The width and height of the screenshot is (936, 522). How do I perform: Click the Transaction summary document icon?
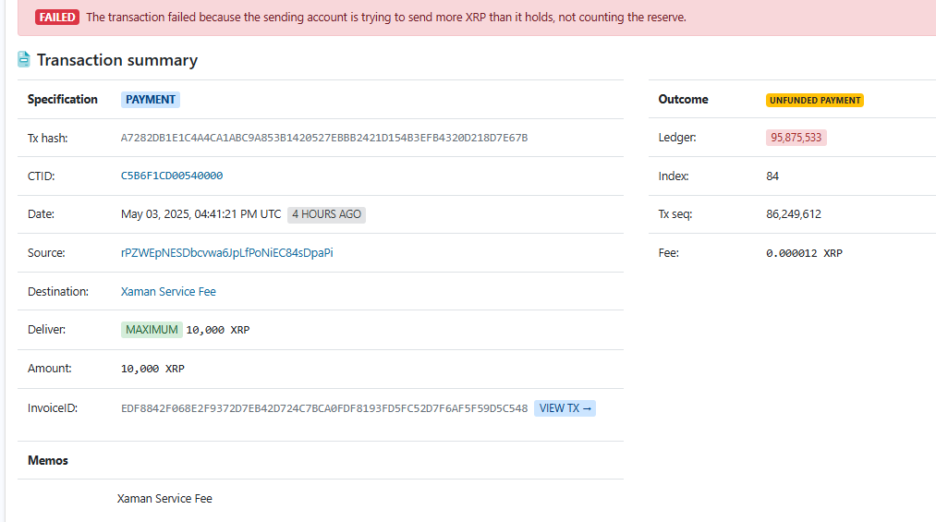pyautogui.click(x=24, y=59)
